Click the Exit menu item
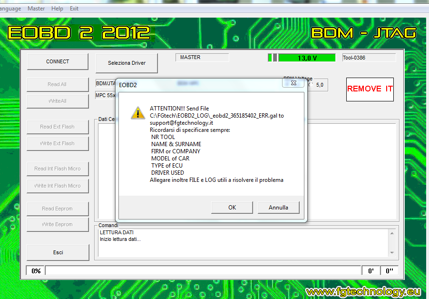 pyautogui.click(x=74, y=9)
